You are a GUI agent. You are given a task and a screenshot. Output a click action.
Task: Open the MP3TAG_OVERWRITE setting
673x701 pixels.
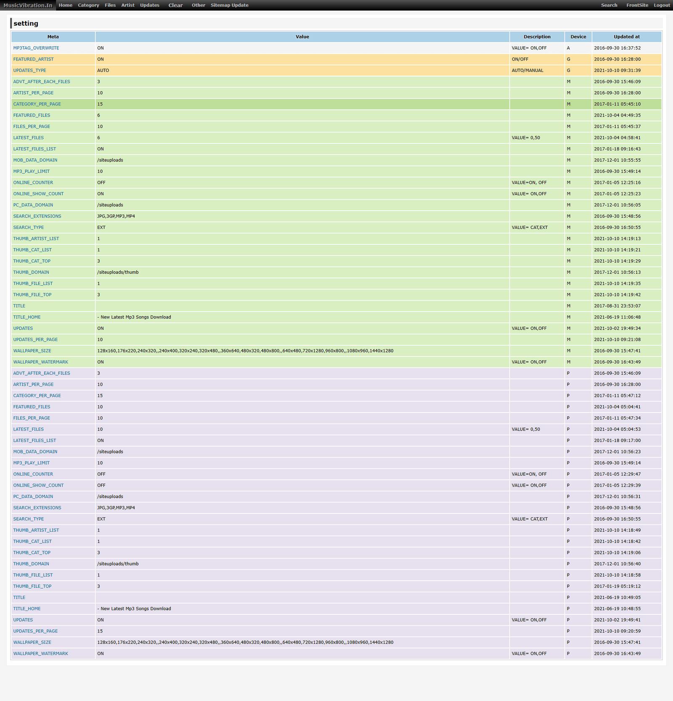point(36,48)
